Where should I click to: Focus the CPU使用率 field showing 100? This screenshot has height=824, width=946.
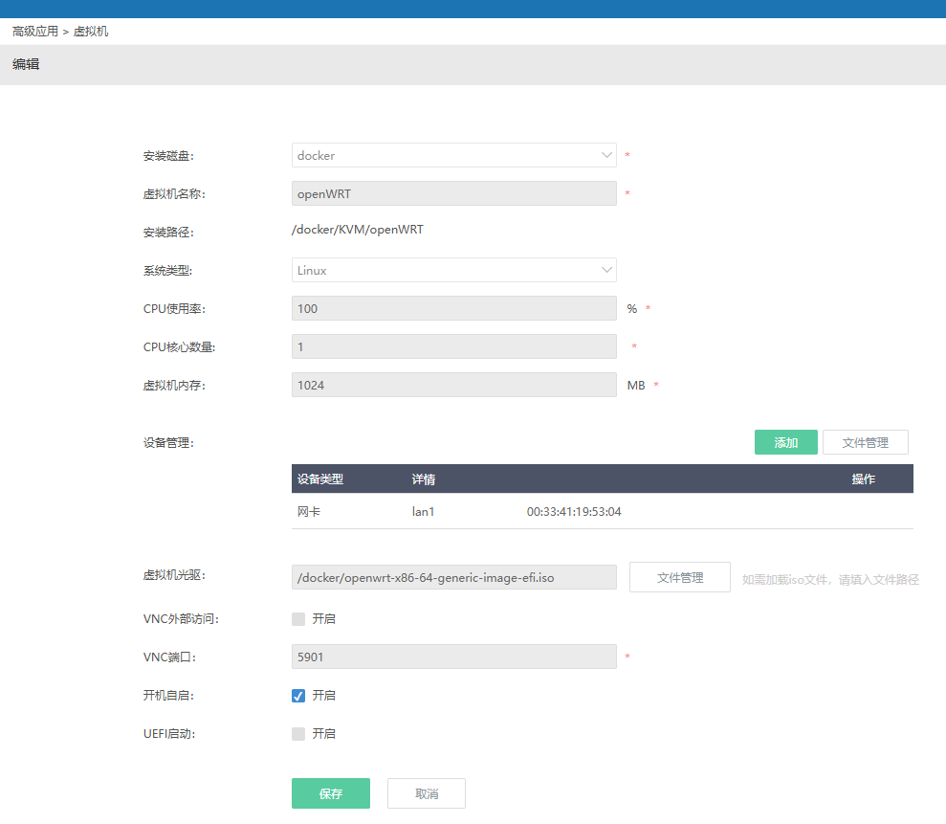tap(453, 308)
